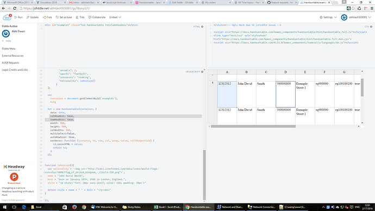This screenshot has height=211, width=375.
Task: Open Fiddle Meta section
Action: pyautogui.click(x=9, y=48)
